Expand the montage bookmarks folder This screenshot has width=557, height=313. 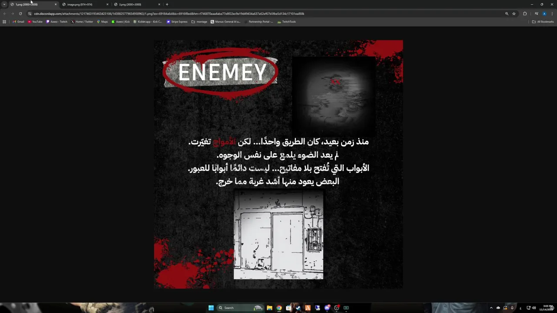(199, 22)
